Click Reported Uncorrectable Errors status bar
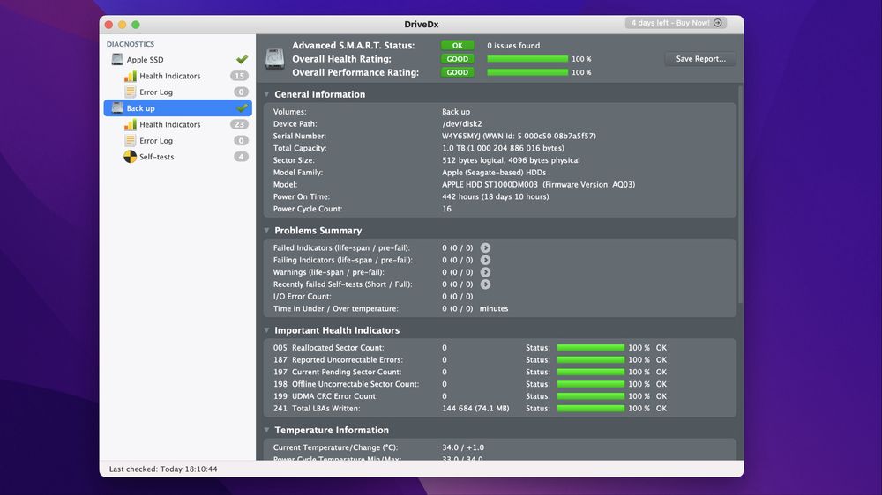882x495 pixels. (x=591, y=359)
